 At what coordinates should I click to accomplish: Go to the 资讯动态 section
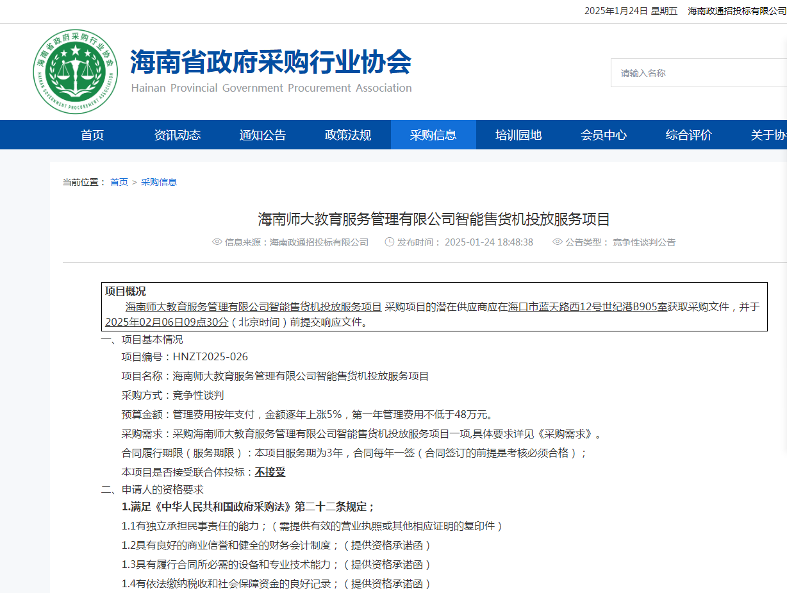[178, 135]
